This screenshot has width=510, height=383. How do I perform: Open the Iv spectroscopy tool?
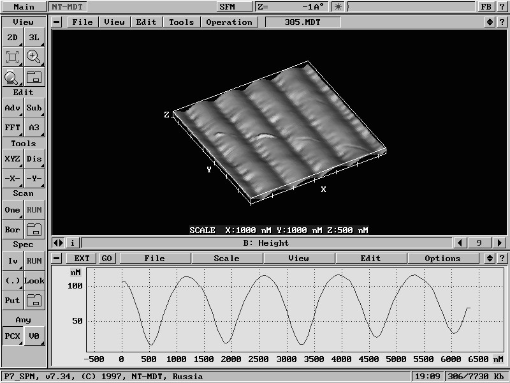(x=12, y=261)
